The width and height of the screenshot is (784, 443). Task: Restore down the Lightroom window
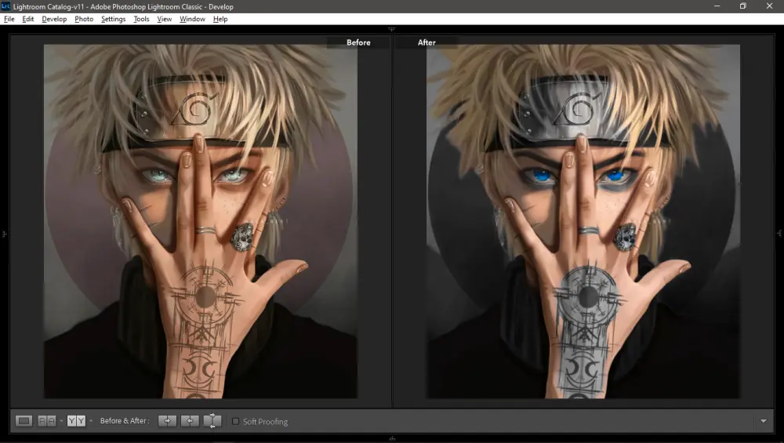(743, 6)
